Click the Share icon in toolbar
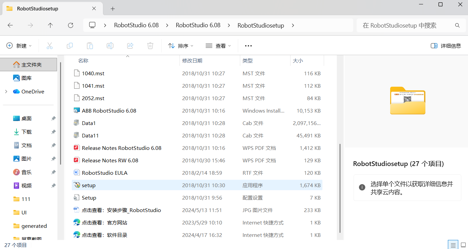Screen dimensions: 468x249 point(130,46)
